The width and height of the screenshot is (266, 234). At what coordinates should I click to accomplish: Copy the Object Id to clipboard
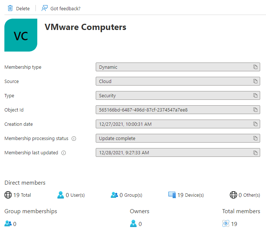tap(255, 110)
